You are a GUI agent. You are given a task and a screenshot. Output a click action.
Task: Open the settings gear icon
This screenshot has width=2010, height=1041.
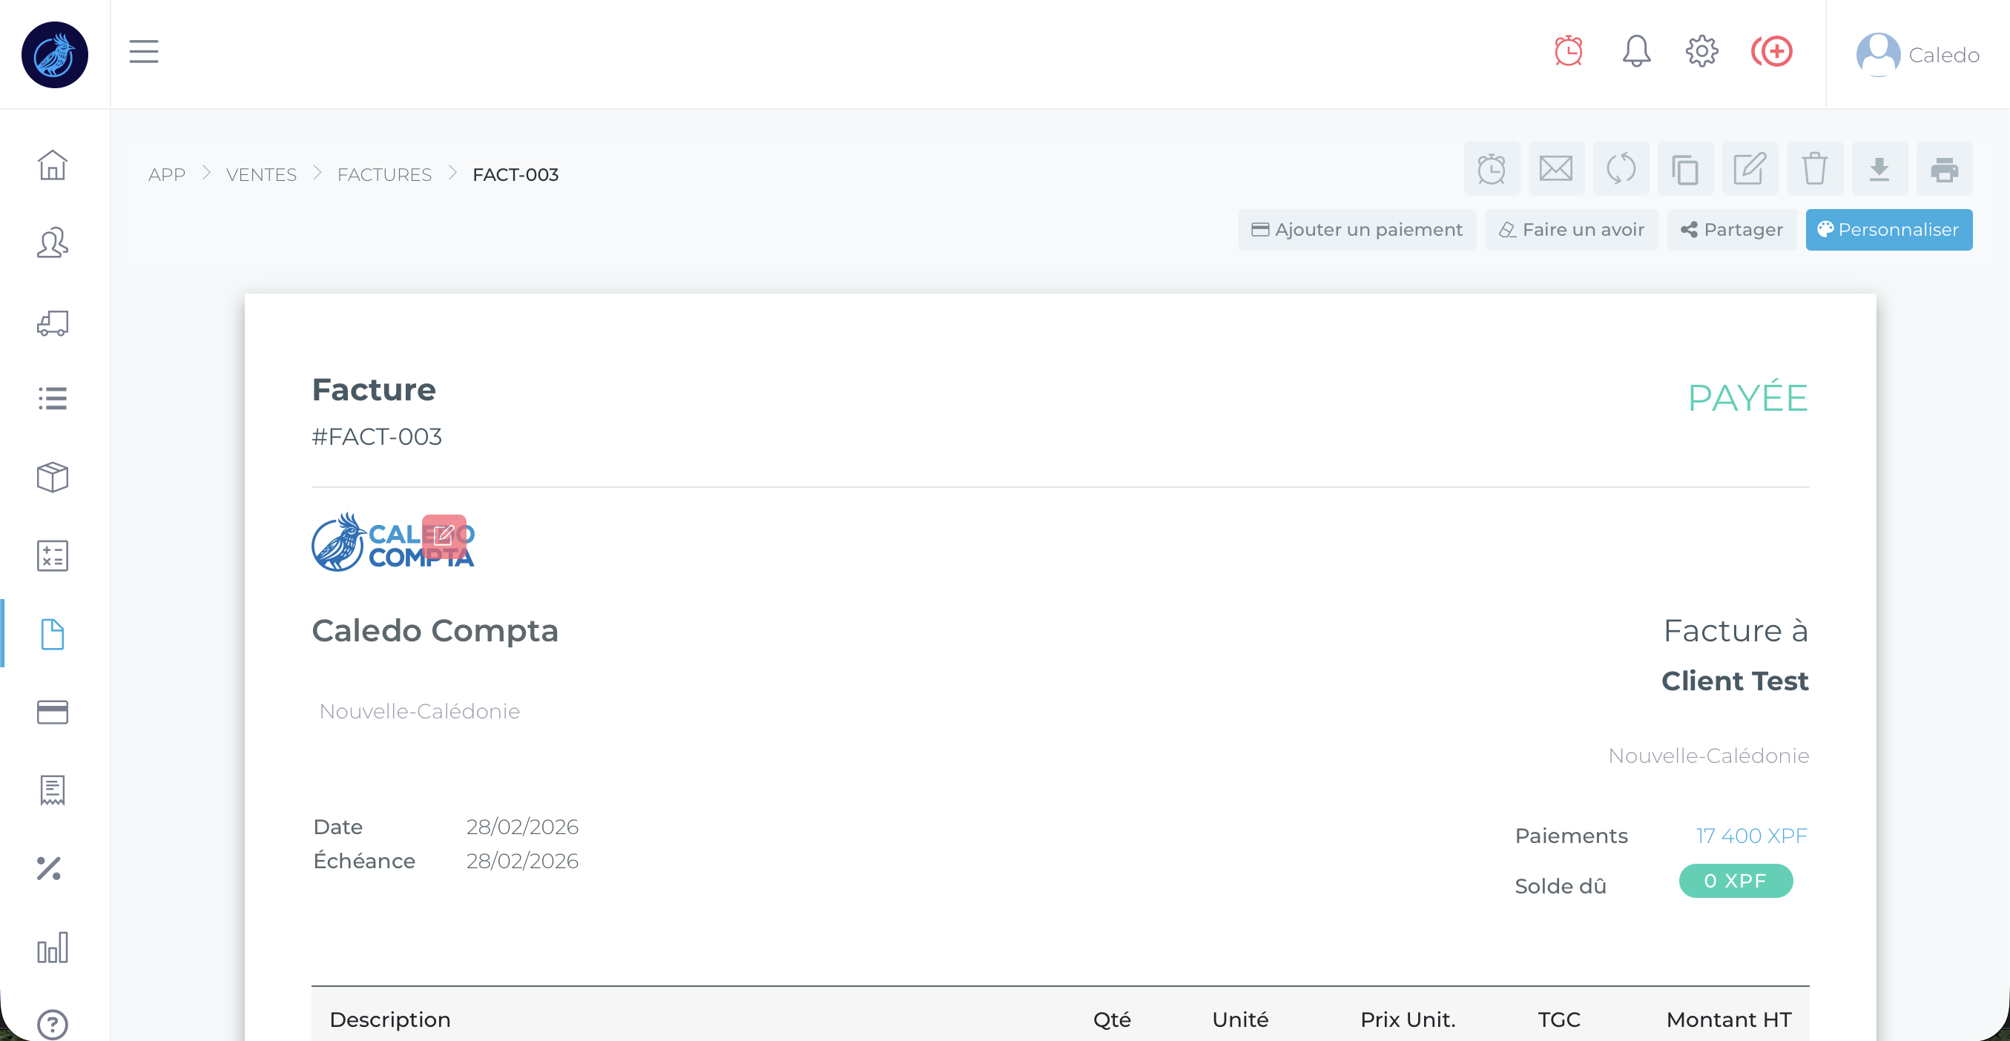pos(1701,51)
